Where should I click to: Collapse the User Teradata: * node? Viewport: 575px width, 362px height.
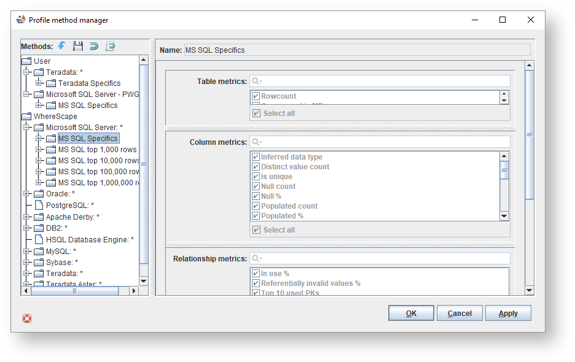pyautogui.click(x=26, y=72)
